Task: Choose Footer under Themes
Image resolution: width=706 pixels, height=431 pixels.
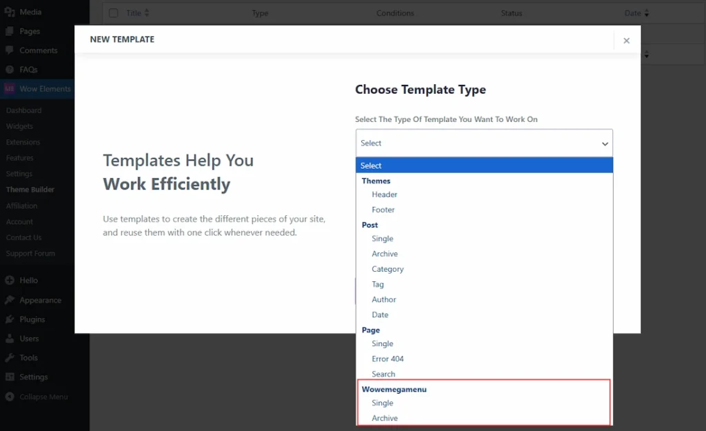Action: pos(383,210)
